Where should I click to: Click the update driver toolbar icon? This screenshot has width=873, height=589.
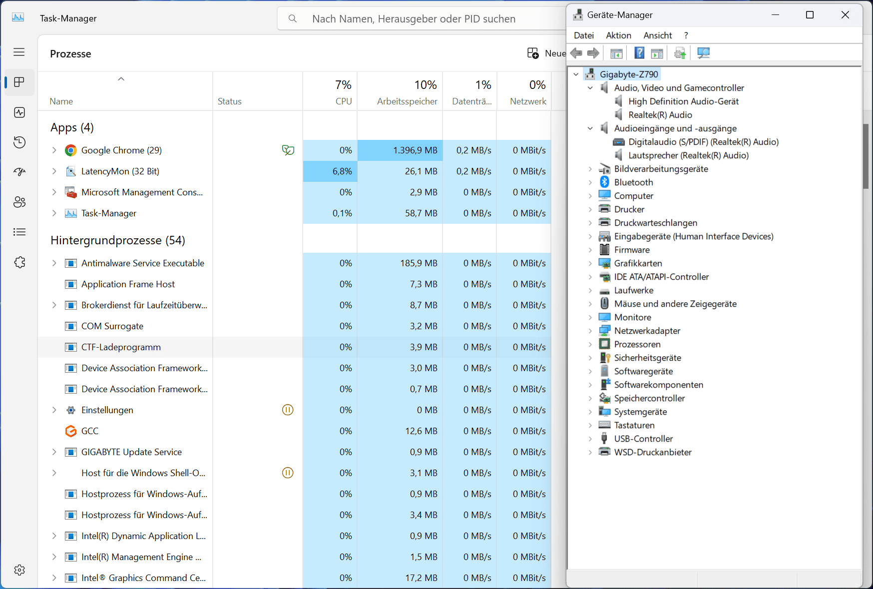click(x=680, y=53)
